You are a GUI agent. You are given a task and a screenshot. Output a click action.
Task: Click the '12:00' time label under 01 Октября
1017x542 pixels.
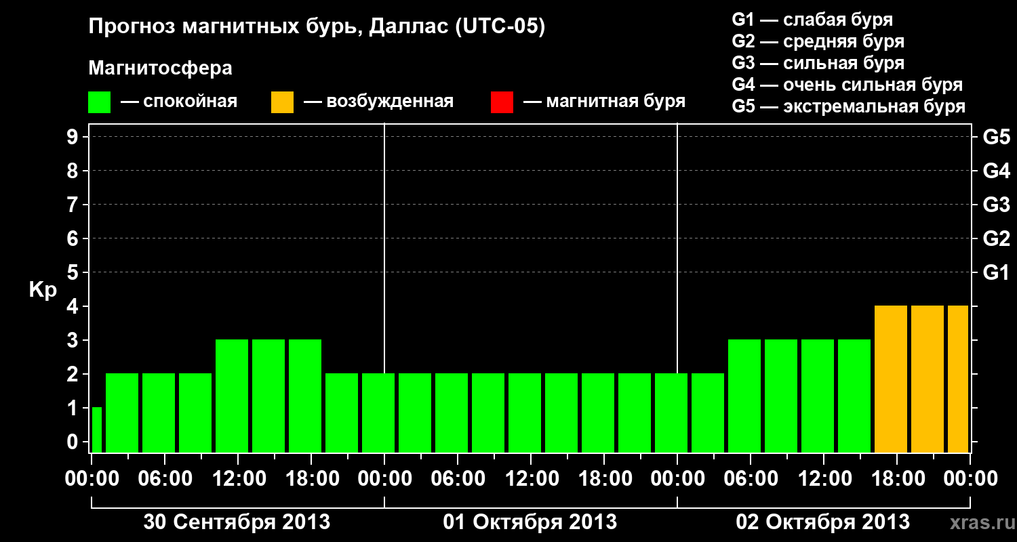(x=531, y=478)
